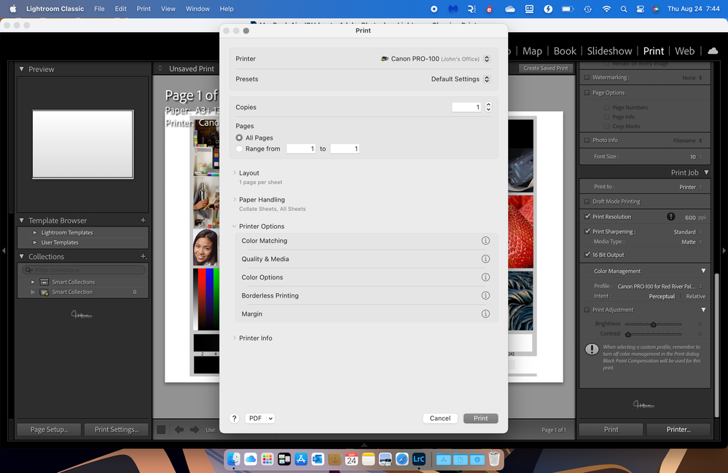
Task: Select the All Pages radio button
Action: coord(239,138)
